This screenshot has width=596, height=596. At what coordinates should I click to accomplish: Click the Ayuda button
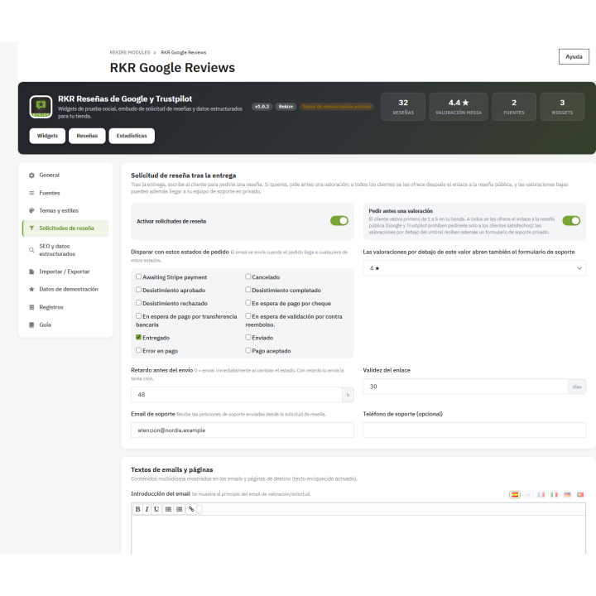pos(574,56)
